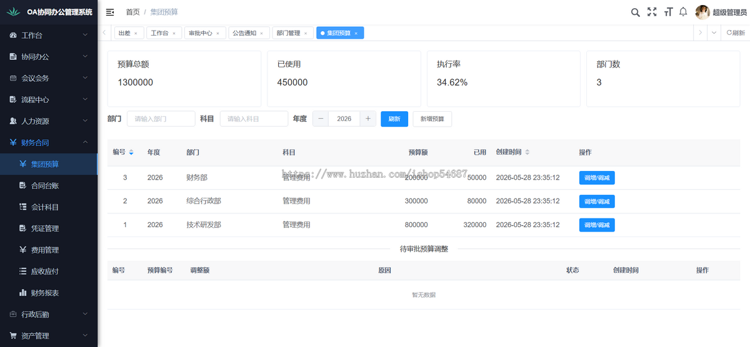Toggle fullscreen mode icon
The height and width of the screenshot is (347, 750).
pos(652,12)
